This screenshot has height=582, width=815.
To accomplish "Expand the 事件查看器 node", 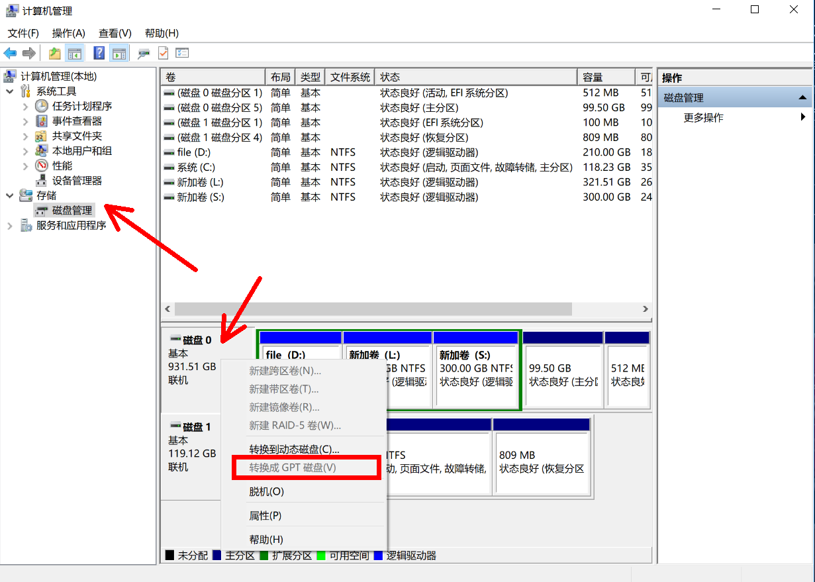I will [26, 121].
